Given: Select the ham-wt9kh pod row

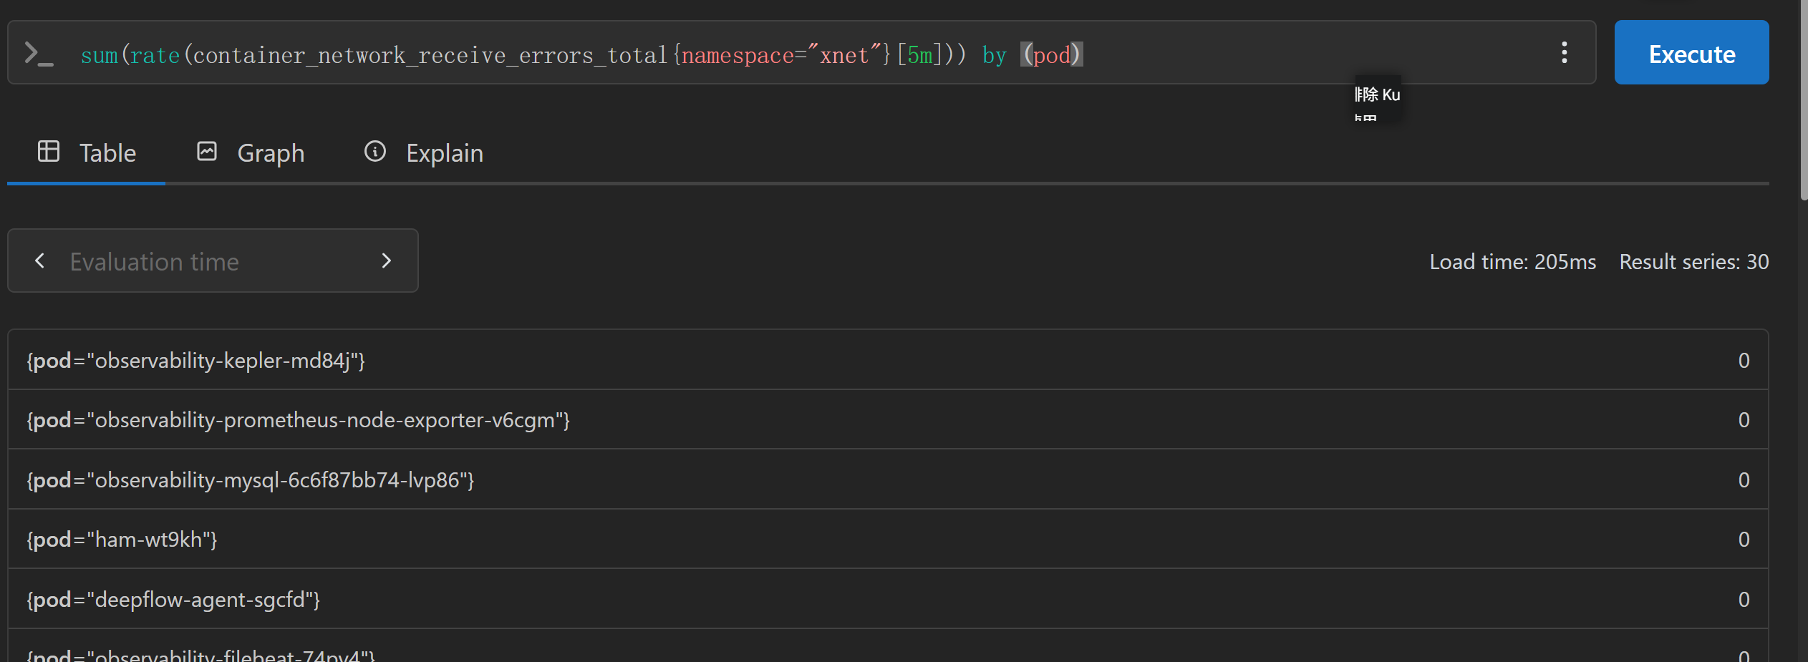Looking at the screenshot, I should 888,539.
